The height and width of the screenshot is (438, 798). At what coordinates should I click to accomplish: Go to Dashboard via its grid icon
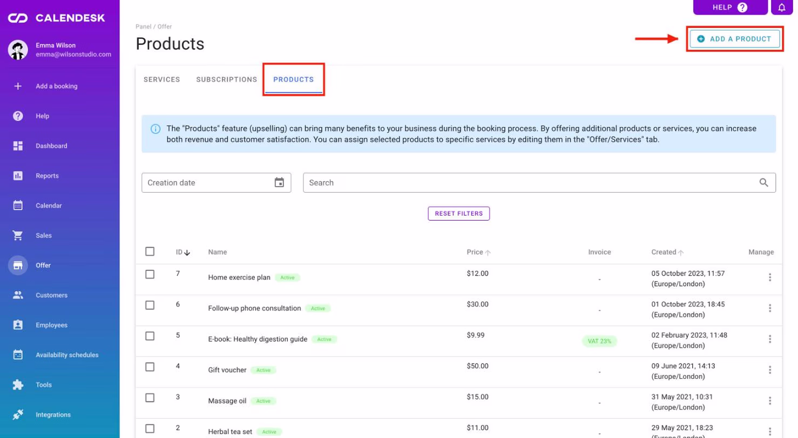point(18,146)
